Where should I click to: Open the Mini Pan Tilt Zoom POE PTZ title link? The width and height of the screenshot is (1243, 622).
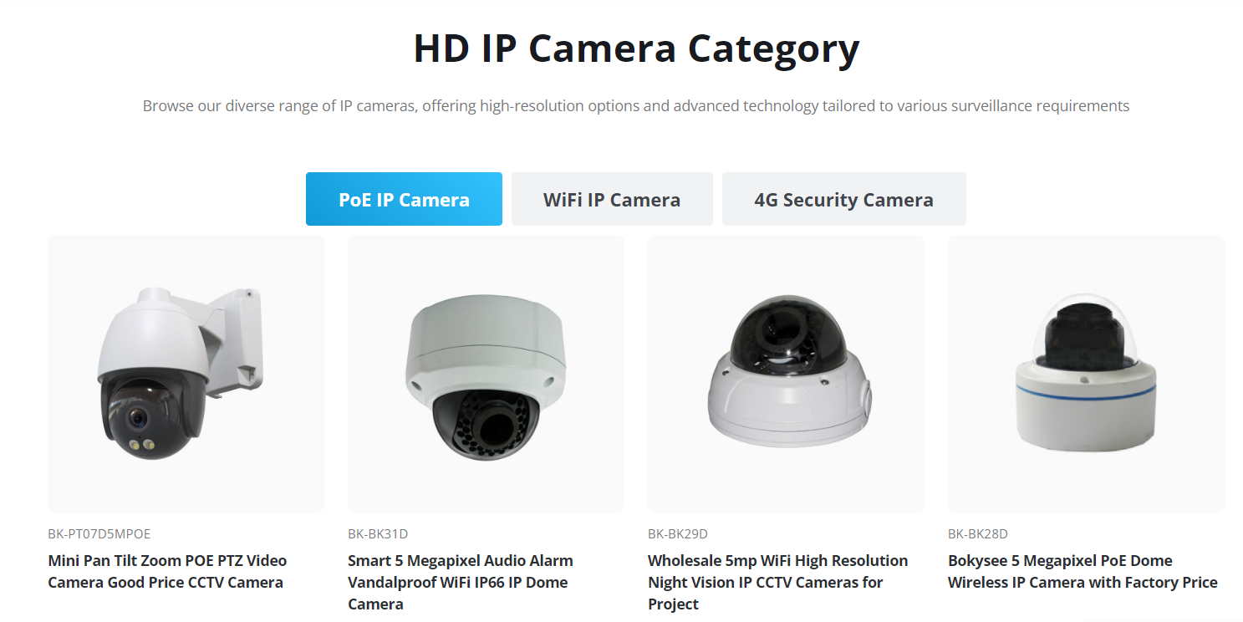[167, 571]
